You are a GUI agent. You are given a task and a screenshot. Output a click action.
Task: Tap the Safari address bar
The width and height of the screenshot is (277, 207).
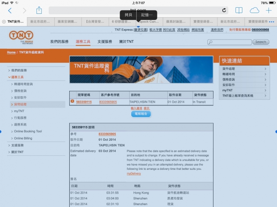click(x=138, y=10)
